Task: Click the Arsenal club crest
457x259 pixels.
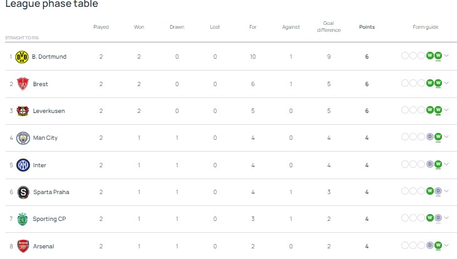Action: [23, 247]
